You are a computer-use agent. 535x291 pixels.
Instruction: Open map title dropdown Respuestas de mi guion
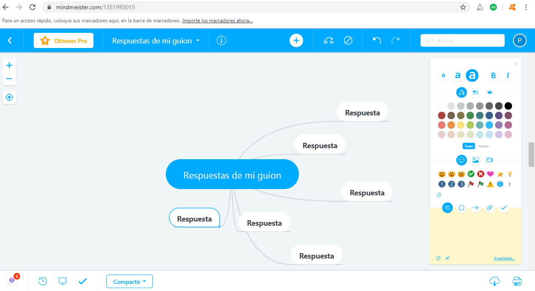156,41
